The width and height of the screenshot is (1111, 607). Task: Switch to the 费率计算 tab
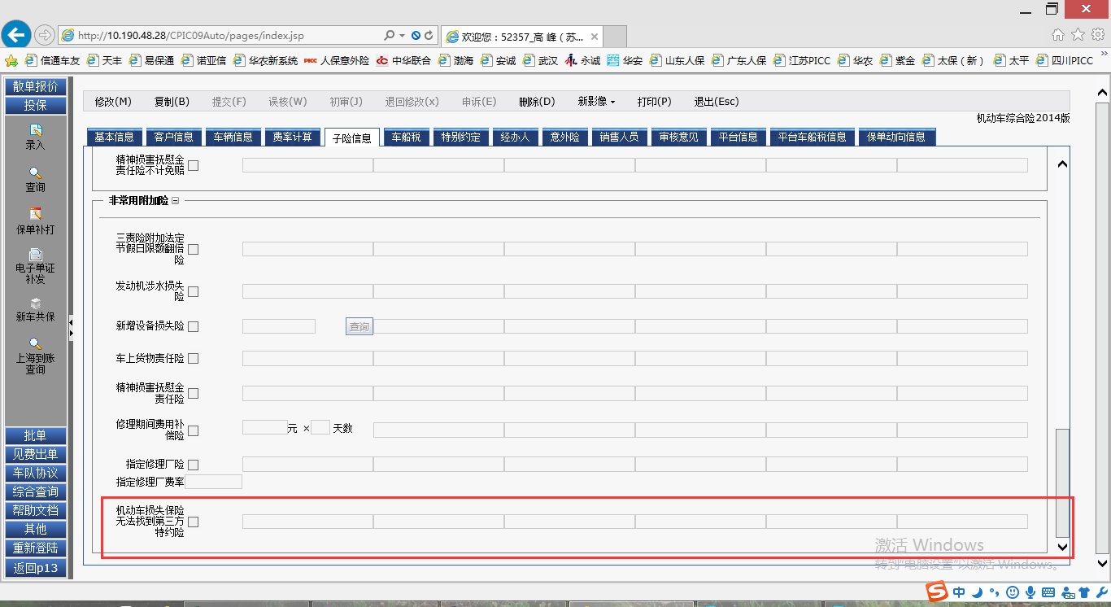pyautogui.click(x=292, y=137)
